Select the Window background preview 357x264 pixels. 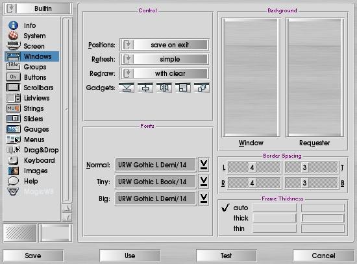(x=251, y=77)
